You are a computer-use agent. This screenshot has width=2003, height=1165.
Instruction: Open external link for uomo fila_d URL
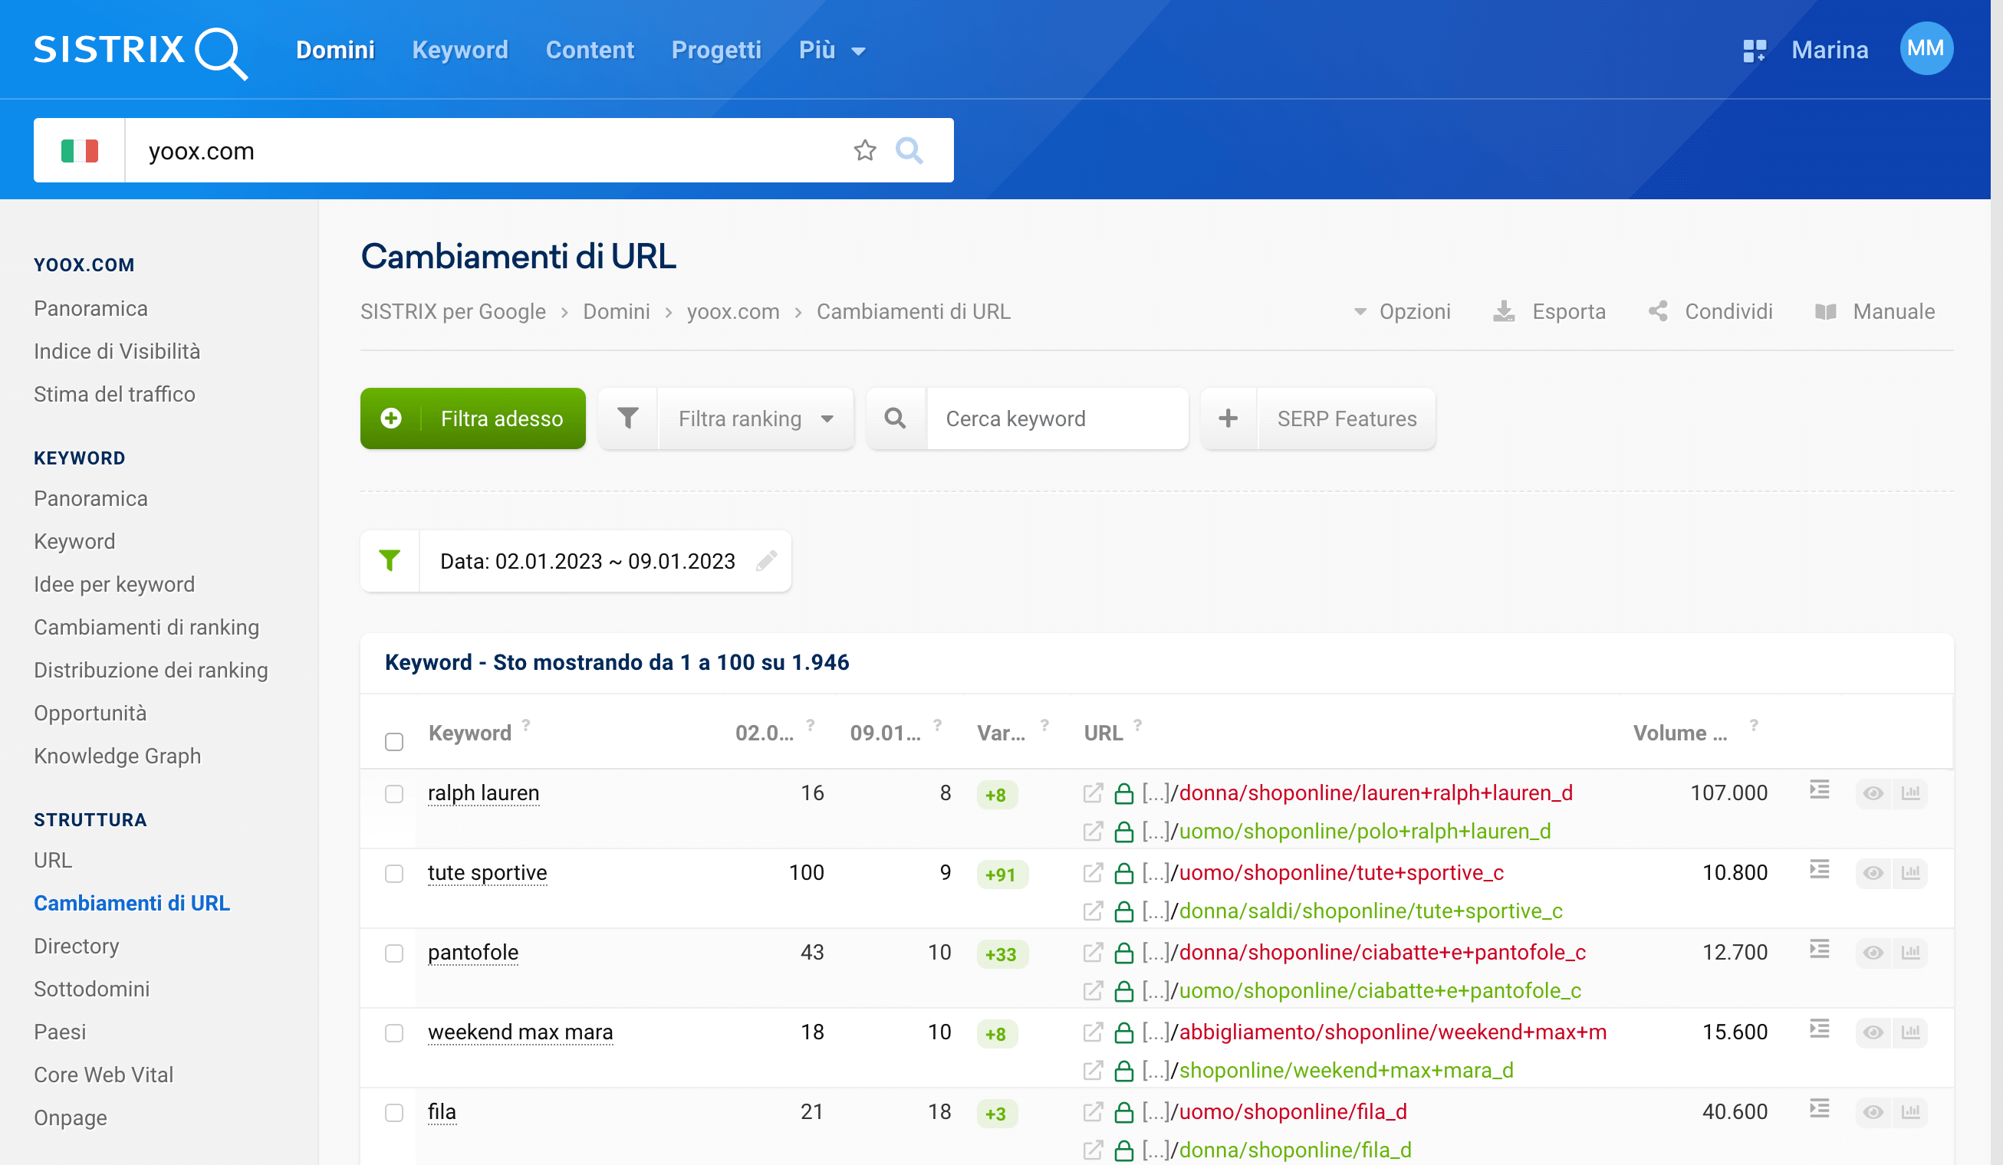point(1093,1111)
